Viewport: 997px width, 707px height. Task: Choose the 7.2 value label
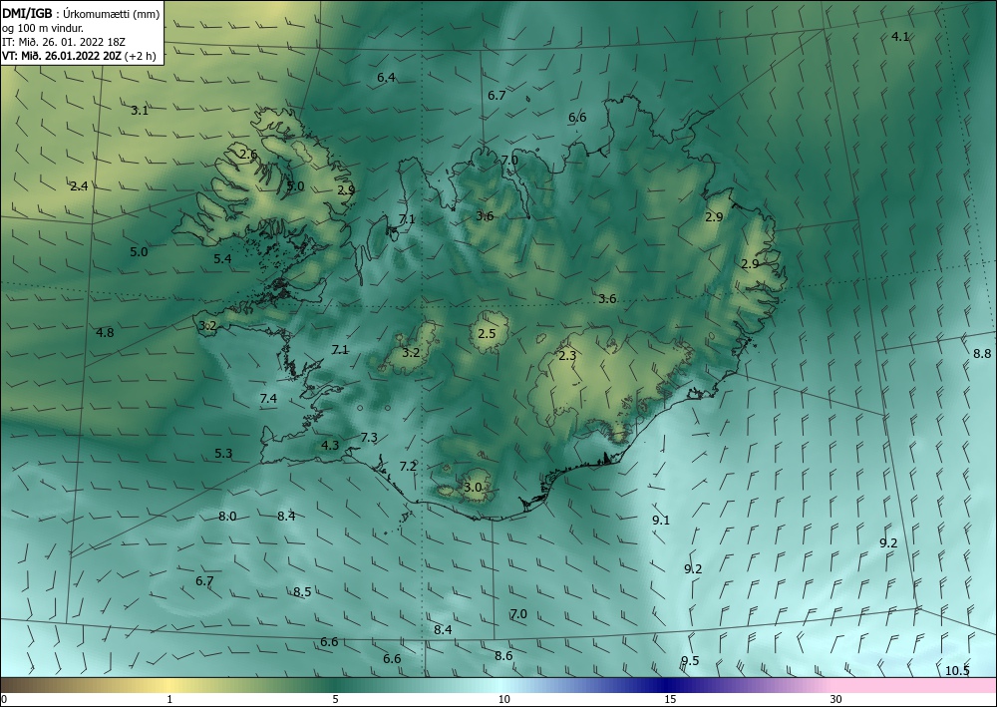coord(408,466)
